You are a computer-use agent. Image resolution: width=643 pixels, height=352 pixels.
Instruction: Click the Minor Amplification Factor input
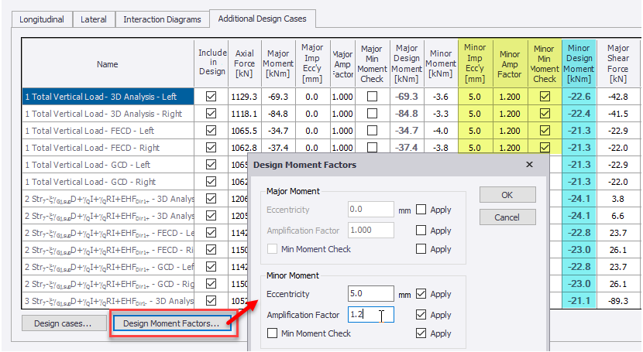370,315
